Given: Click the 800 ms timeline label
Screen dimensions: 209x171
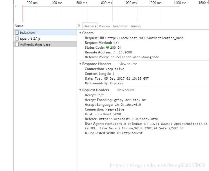Looking at the screenshot, I should 106,3.
